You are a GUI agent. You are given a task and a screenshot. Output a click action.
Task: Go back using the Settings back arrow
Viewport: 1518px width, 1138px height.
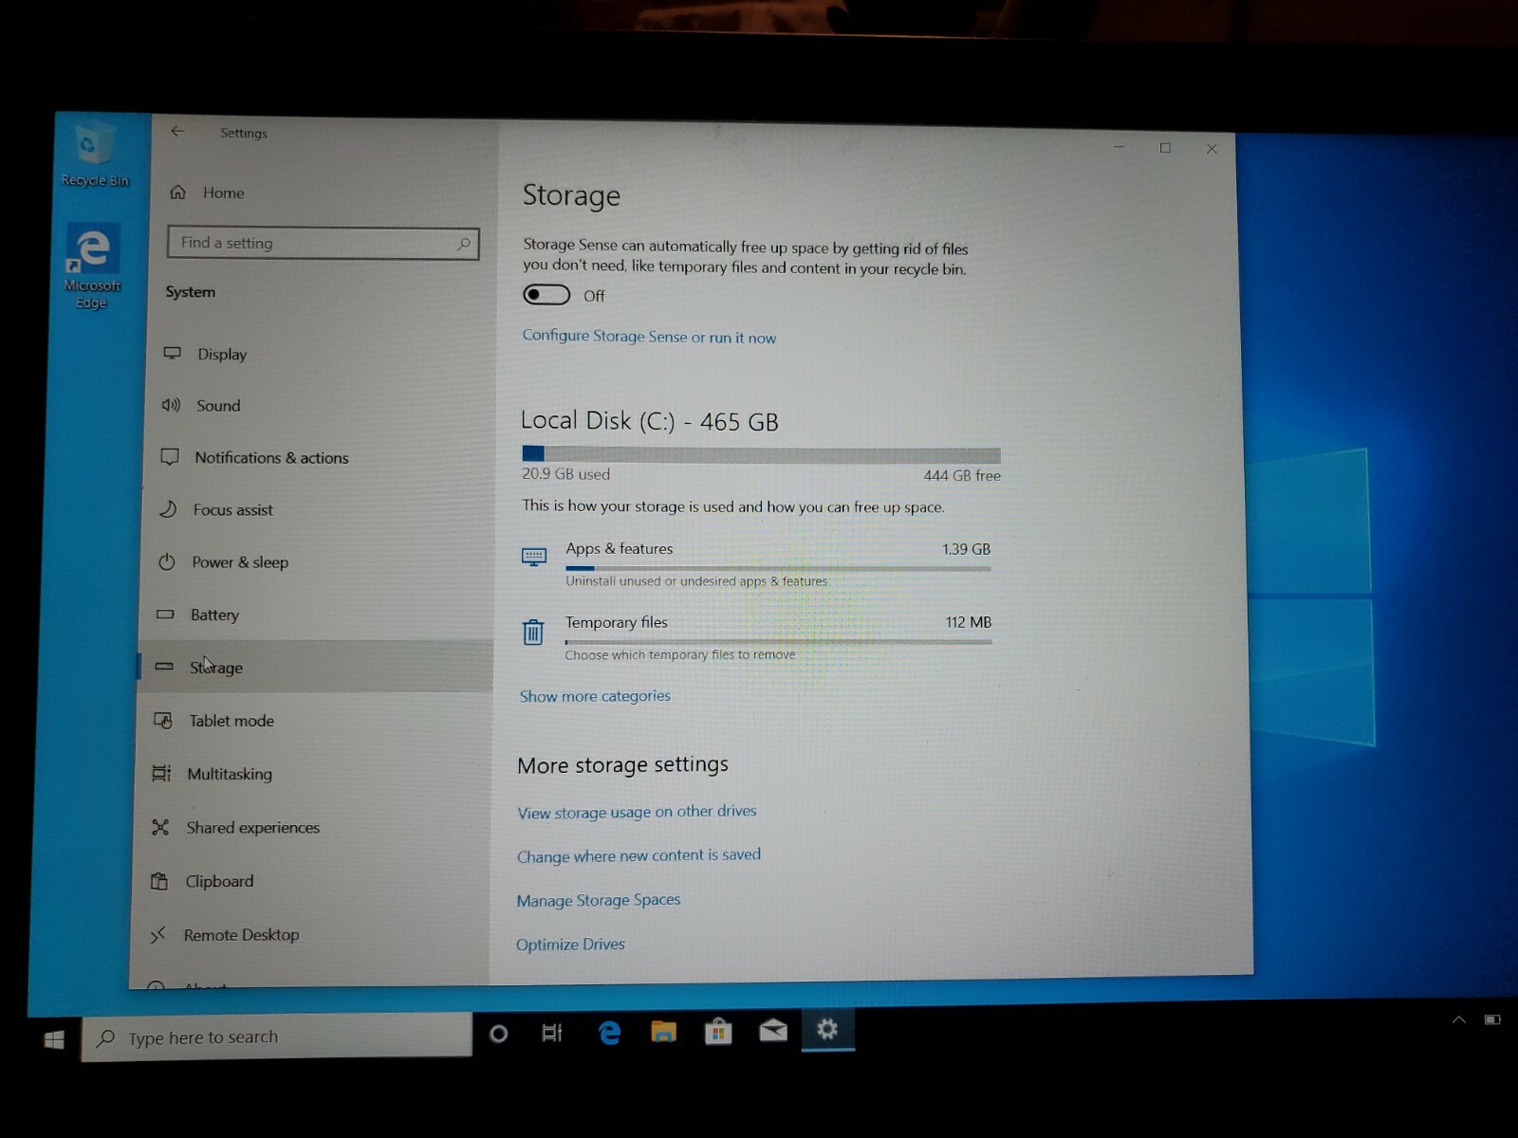click(177, 132)
